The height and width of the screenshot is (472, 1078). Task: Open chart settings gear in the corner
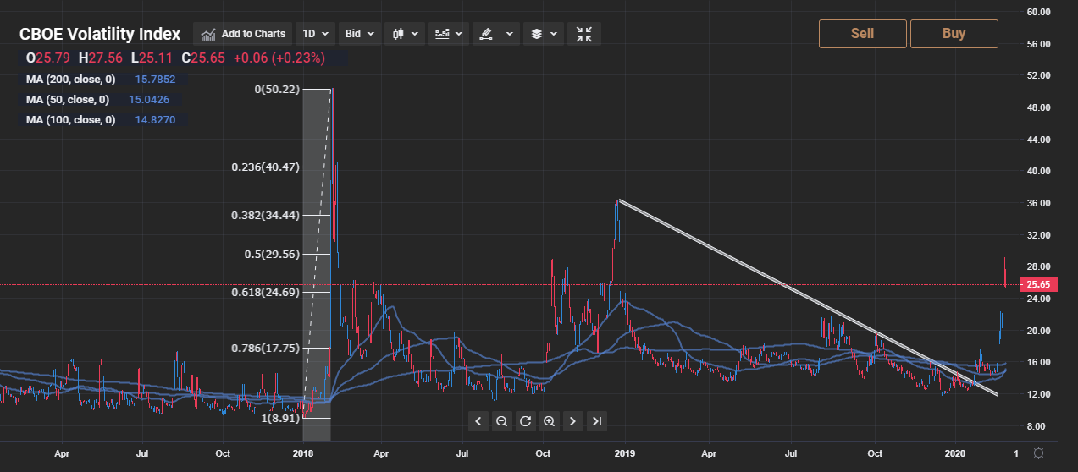(x=1038, y=453)
